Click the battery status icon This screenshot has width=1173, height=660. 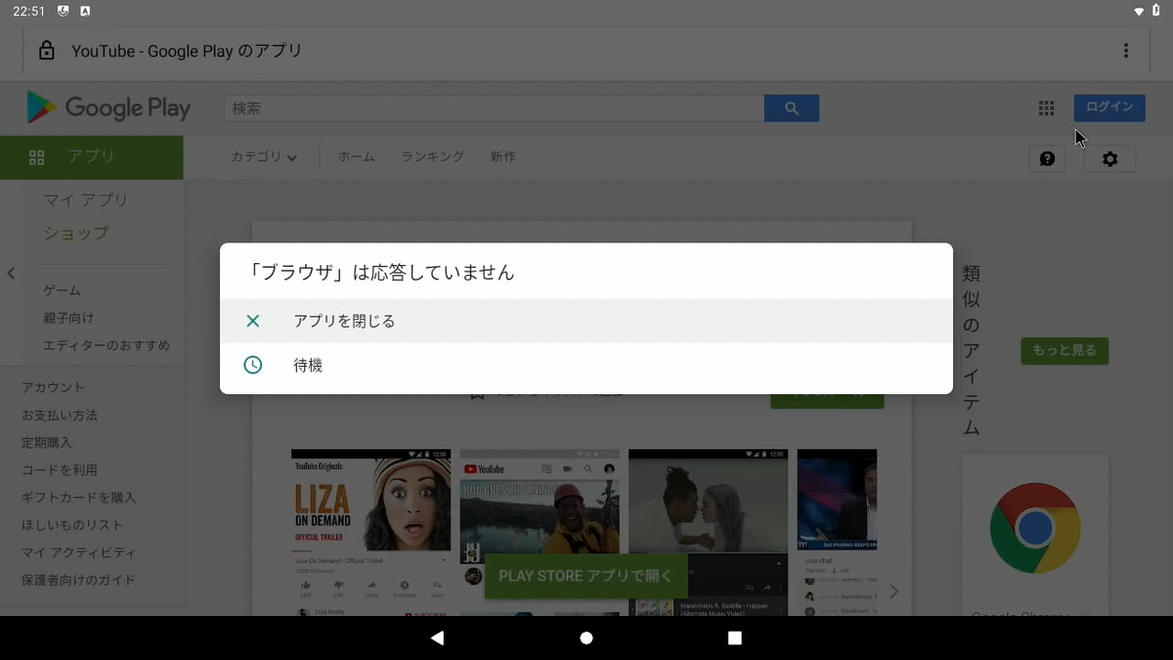coord(1155,11)
